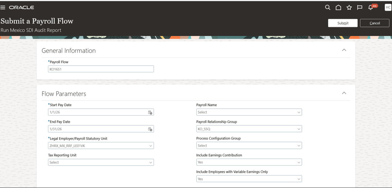This screenshot has width=392, height=188.
Task: Click the Process Configuration Group label
Action: [x=219, y=138]
